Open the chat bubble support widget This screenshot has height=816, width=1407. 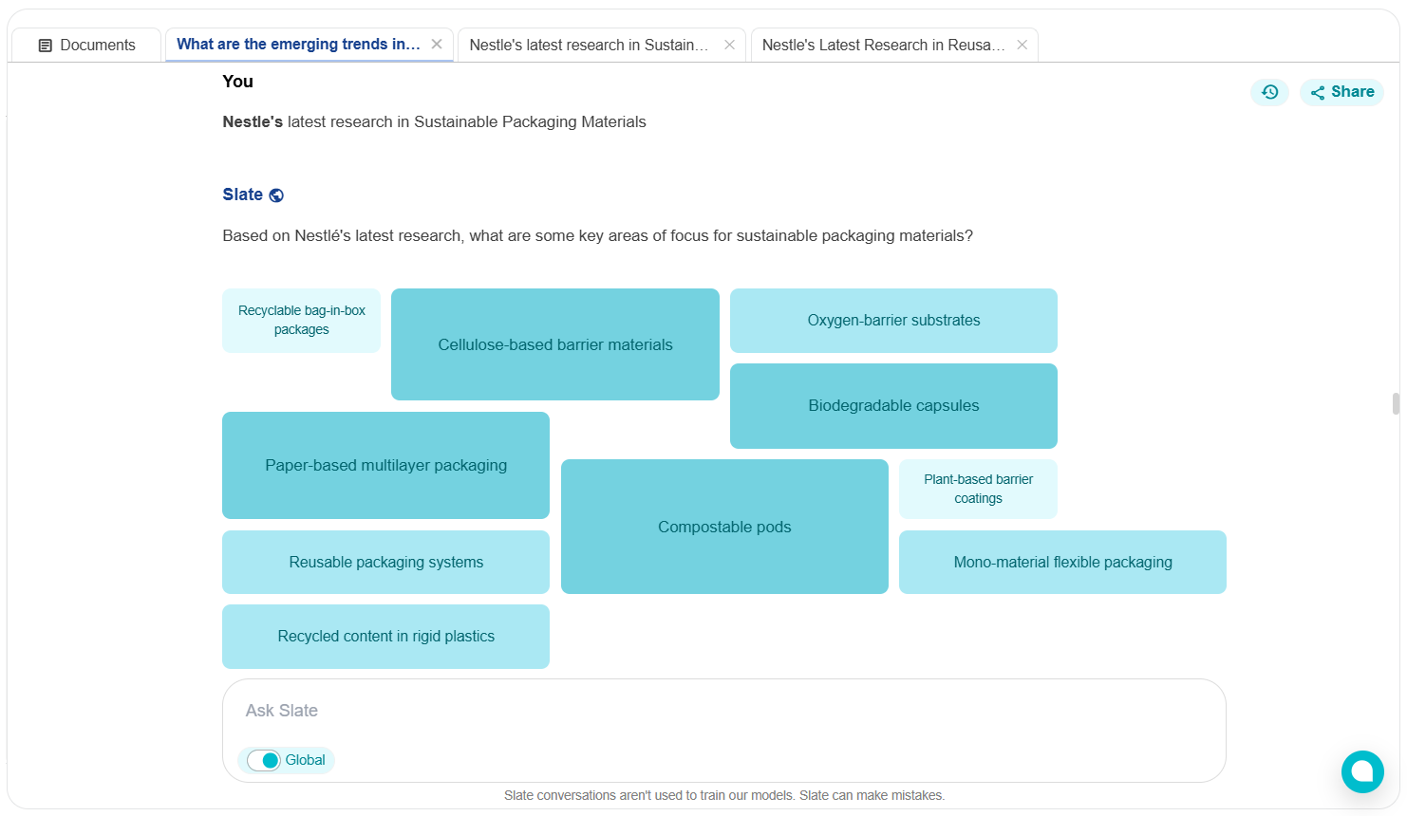(1362, 770)
